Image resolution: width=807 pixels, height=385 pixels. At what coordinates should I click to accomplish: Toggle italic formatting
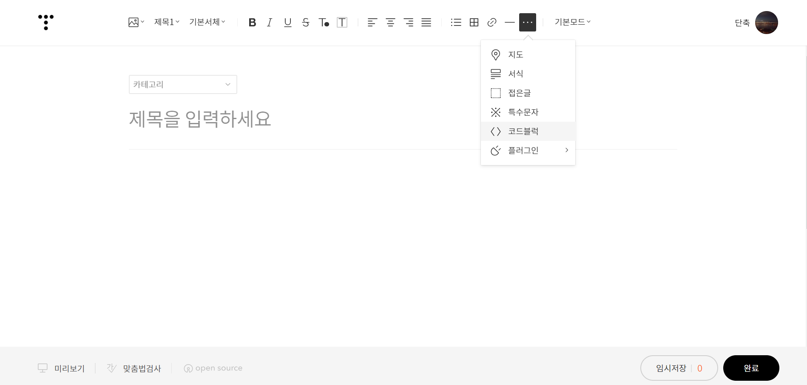click(270, 23)
